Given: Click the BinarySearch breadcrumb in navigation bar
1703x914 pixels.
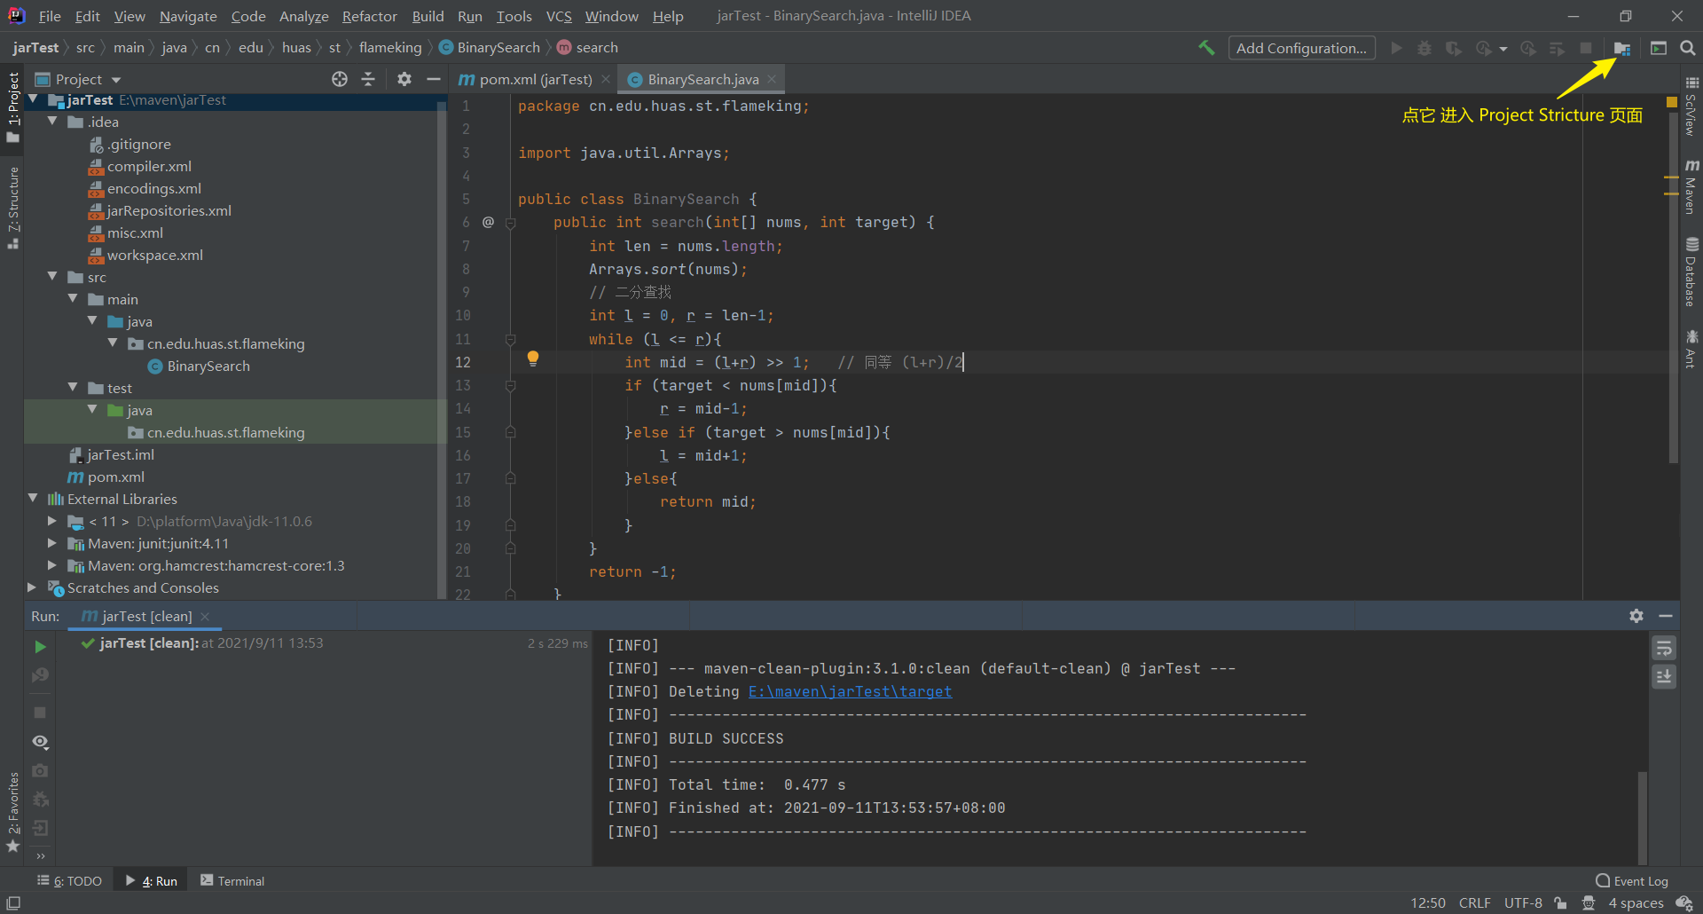Looking at the screenshot, I should pos(490,48).
